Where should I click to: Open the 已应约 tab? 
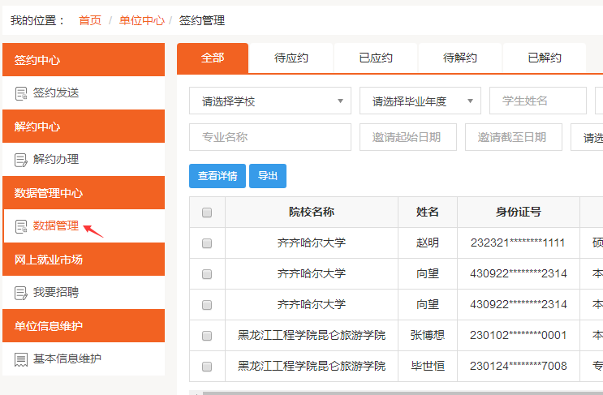376,58
